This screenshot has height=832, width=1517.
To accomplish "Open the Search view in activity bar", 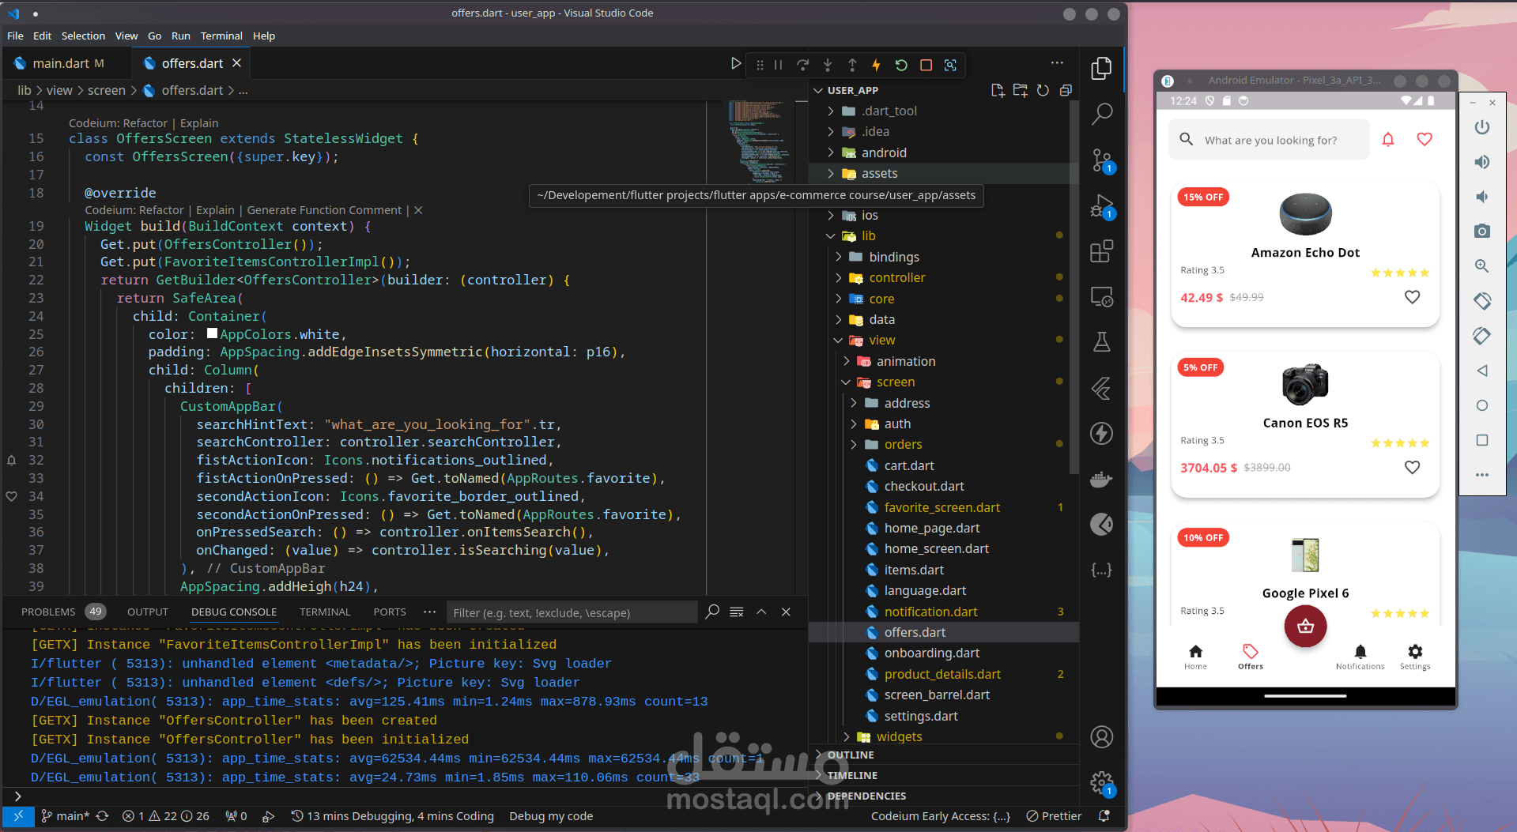I will (x=1101, y=115).
